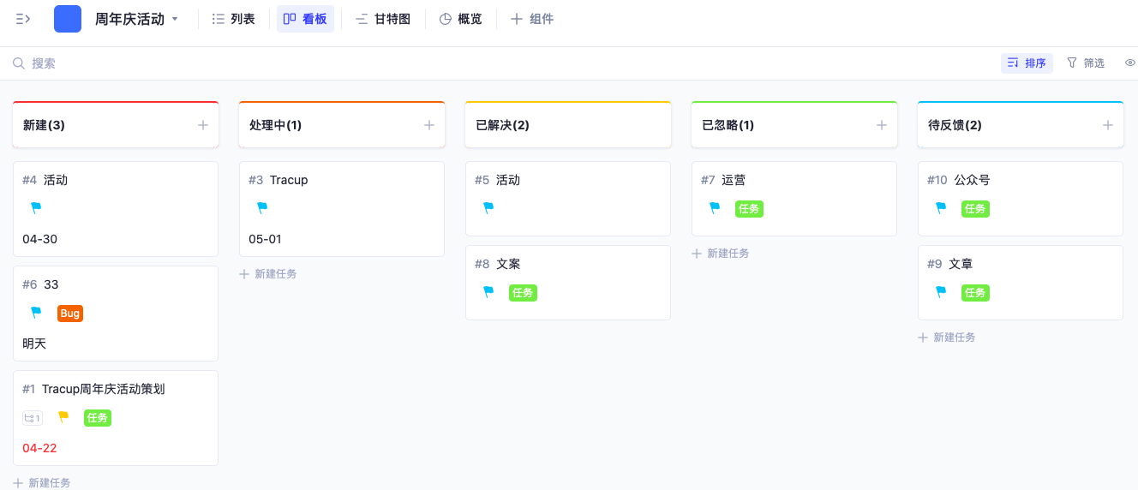Add a new 组件 tab
1138x490 pixels.
click(x=532, y=19)
